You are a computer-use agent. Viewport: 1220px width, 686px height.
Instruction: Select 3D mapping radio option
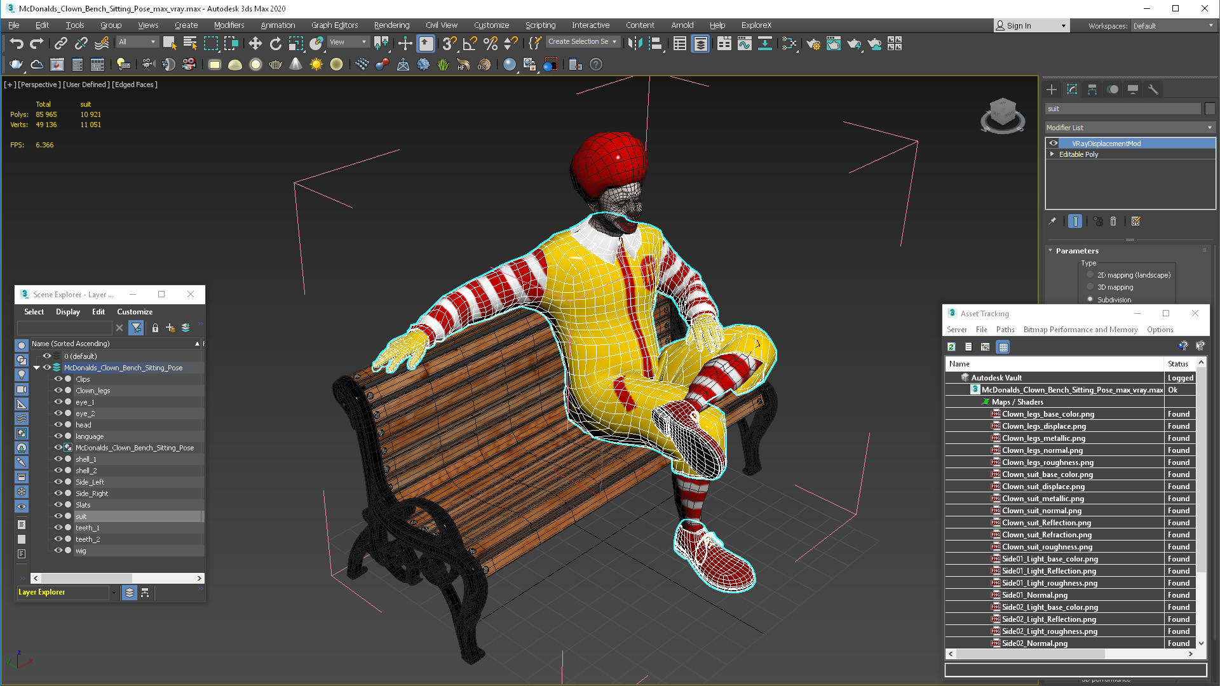(x=1090, y=287)
